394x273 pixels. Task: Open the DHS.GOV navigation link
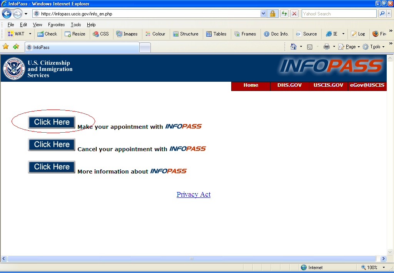(289, 85)
